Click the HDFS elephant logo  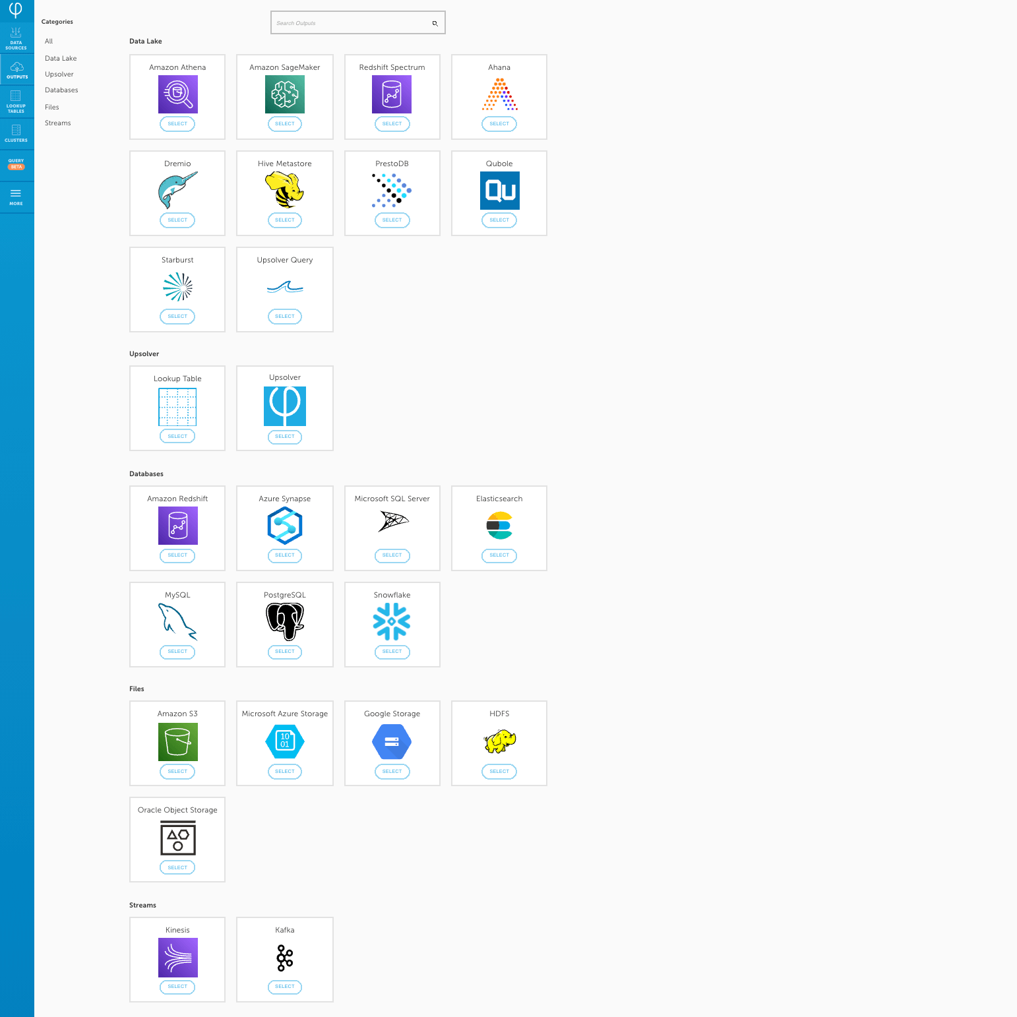tap(500, 742)
